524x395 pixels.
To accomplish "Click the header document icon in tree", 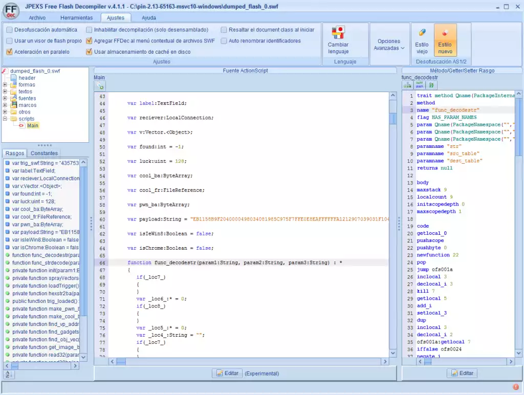I will pos(13,78).
